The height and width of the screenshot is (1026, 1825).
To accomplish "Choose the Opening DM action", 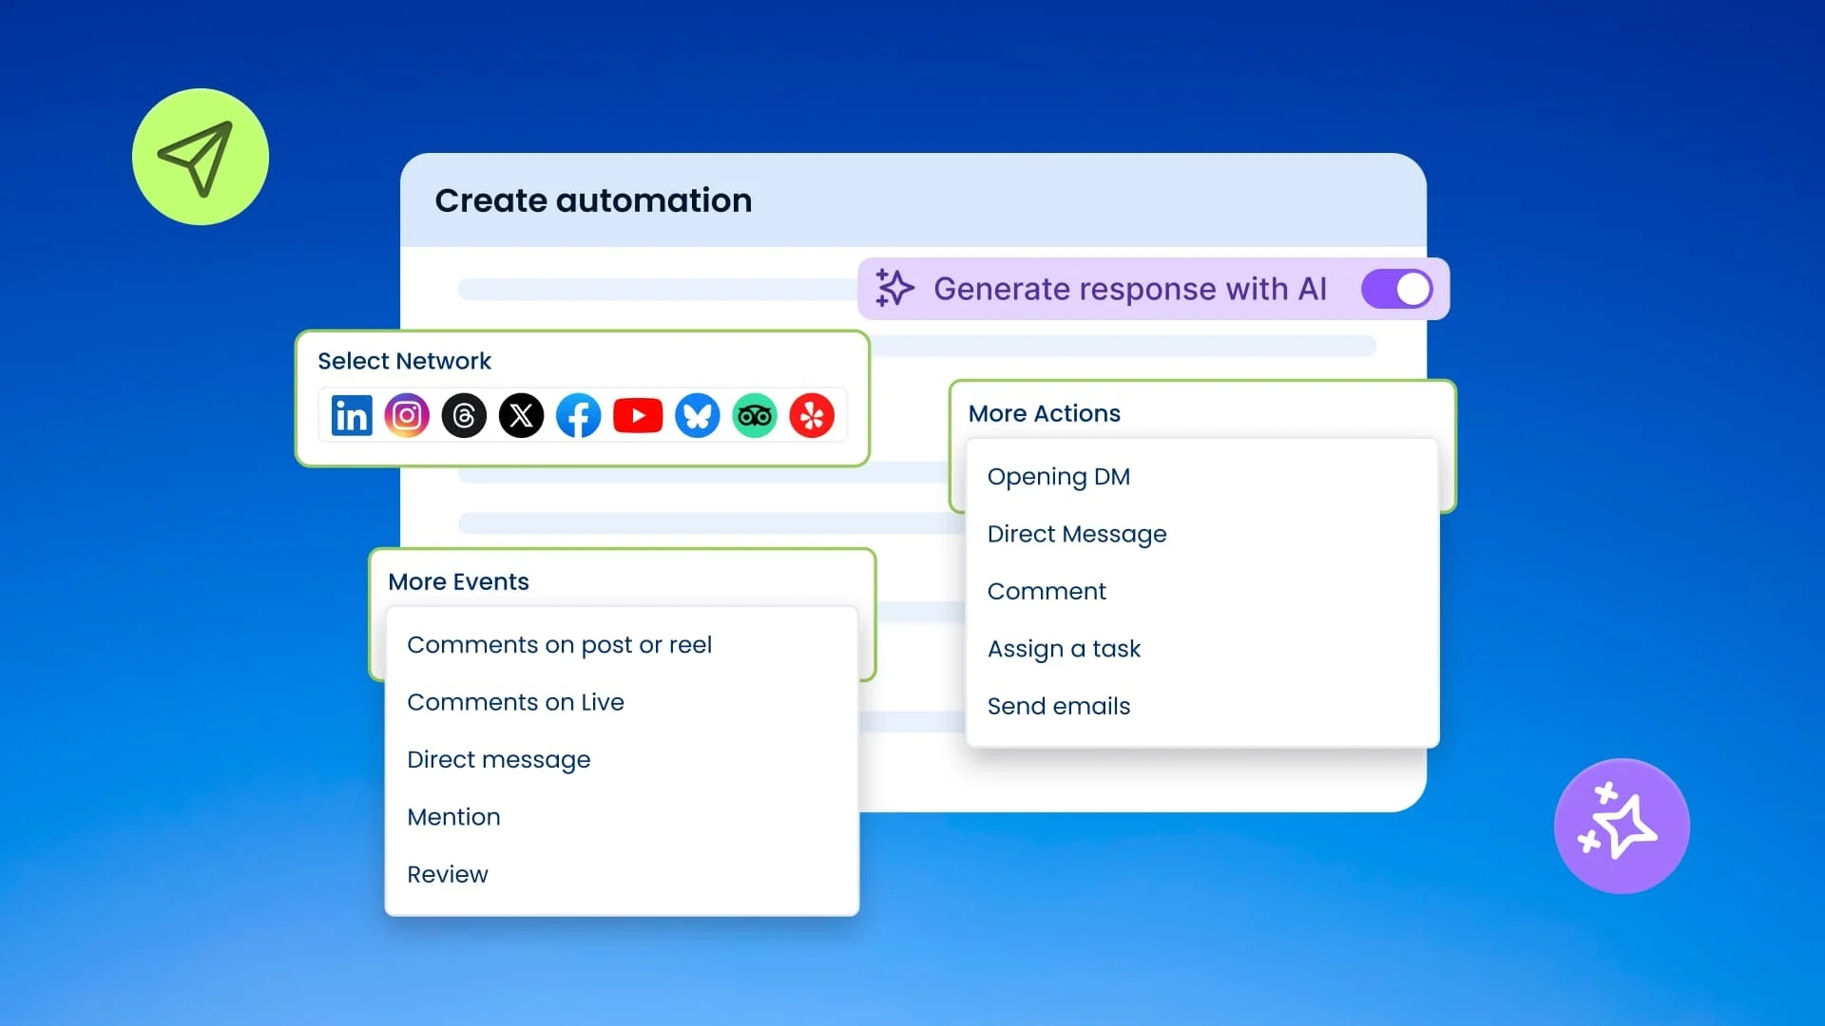I will click(x=1059, y=476).
